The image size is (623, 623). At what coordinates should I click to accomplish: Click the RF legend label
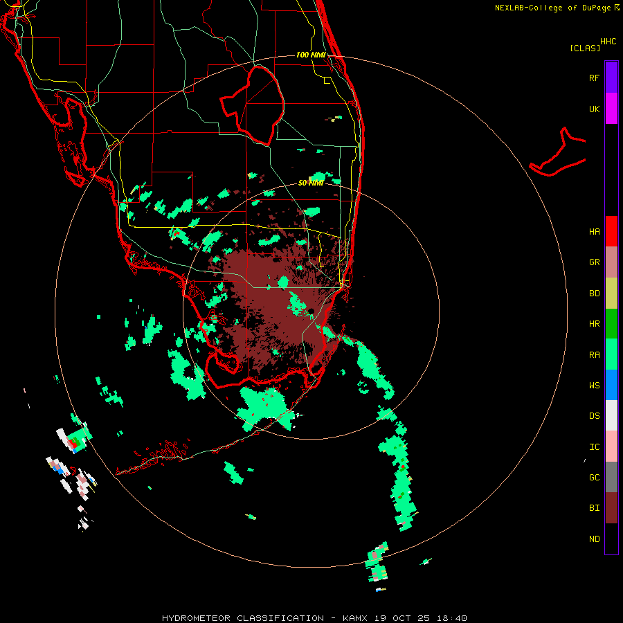tap(594, 78)
